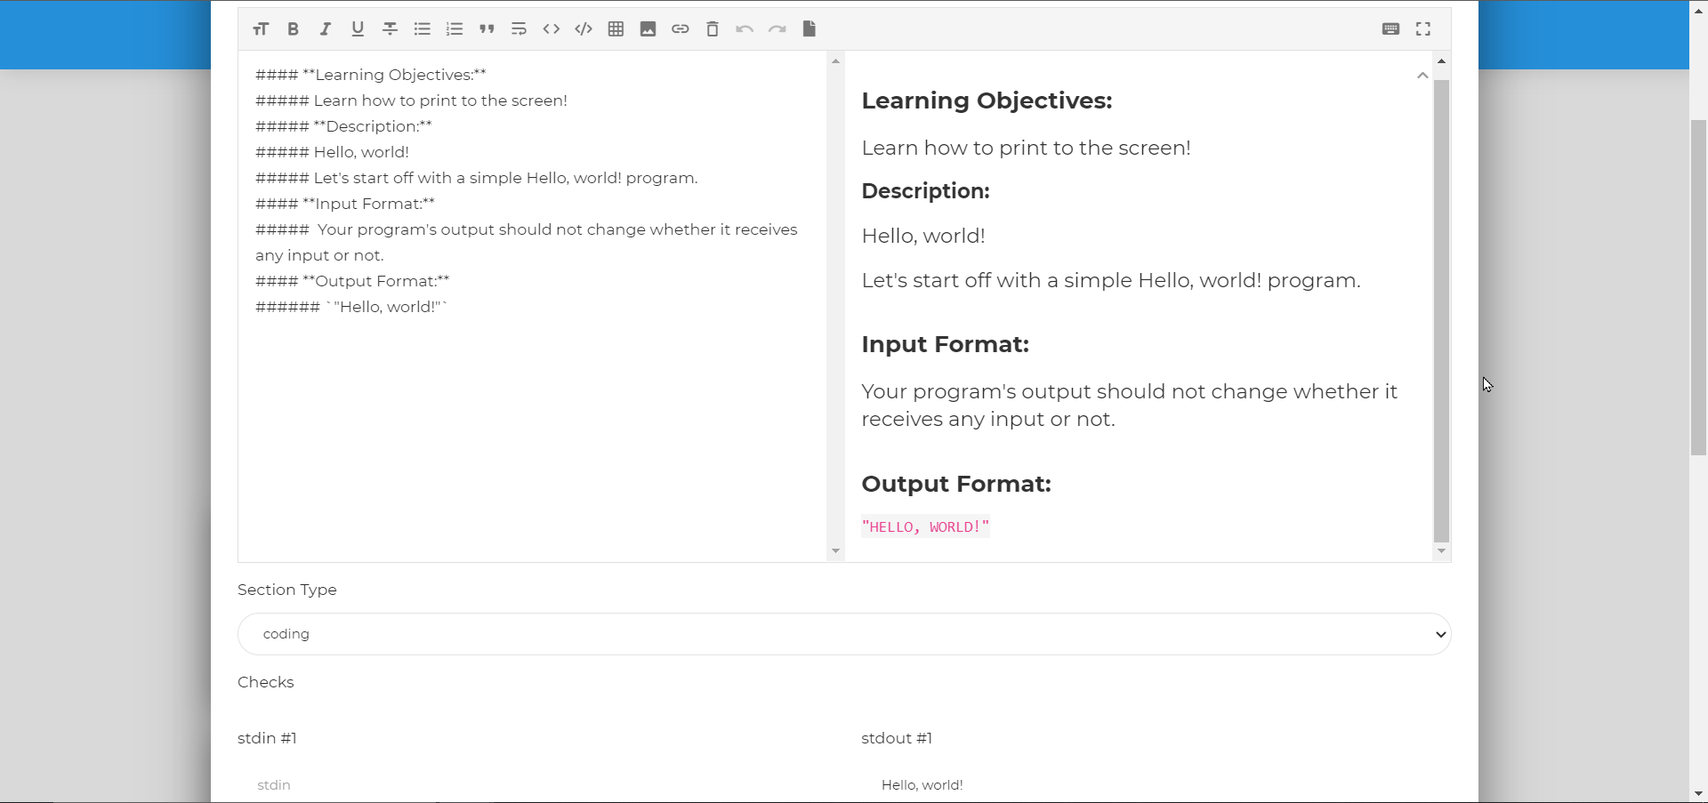The image size is (1708, 803).
Task: Clear editor content with trash icon
Action: point(713,29)
